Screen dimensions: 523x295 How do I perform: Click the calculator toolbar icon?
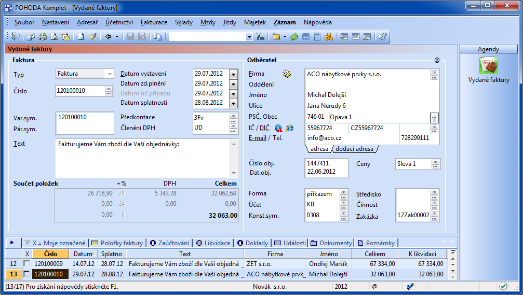pyautogui.click(x=317, y=36)
